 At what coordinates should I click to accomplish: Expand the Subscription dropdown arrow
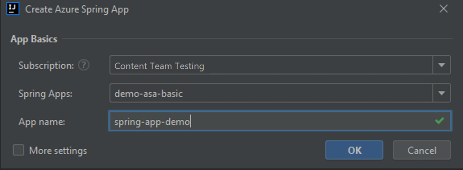coord(441,66)
